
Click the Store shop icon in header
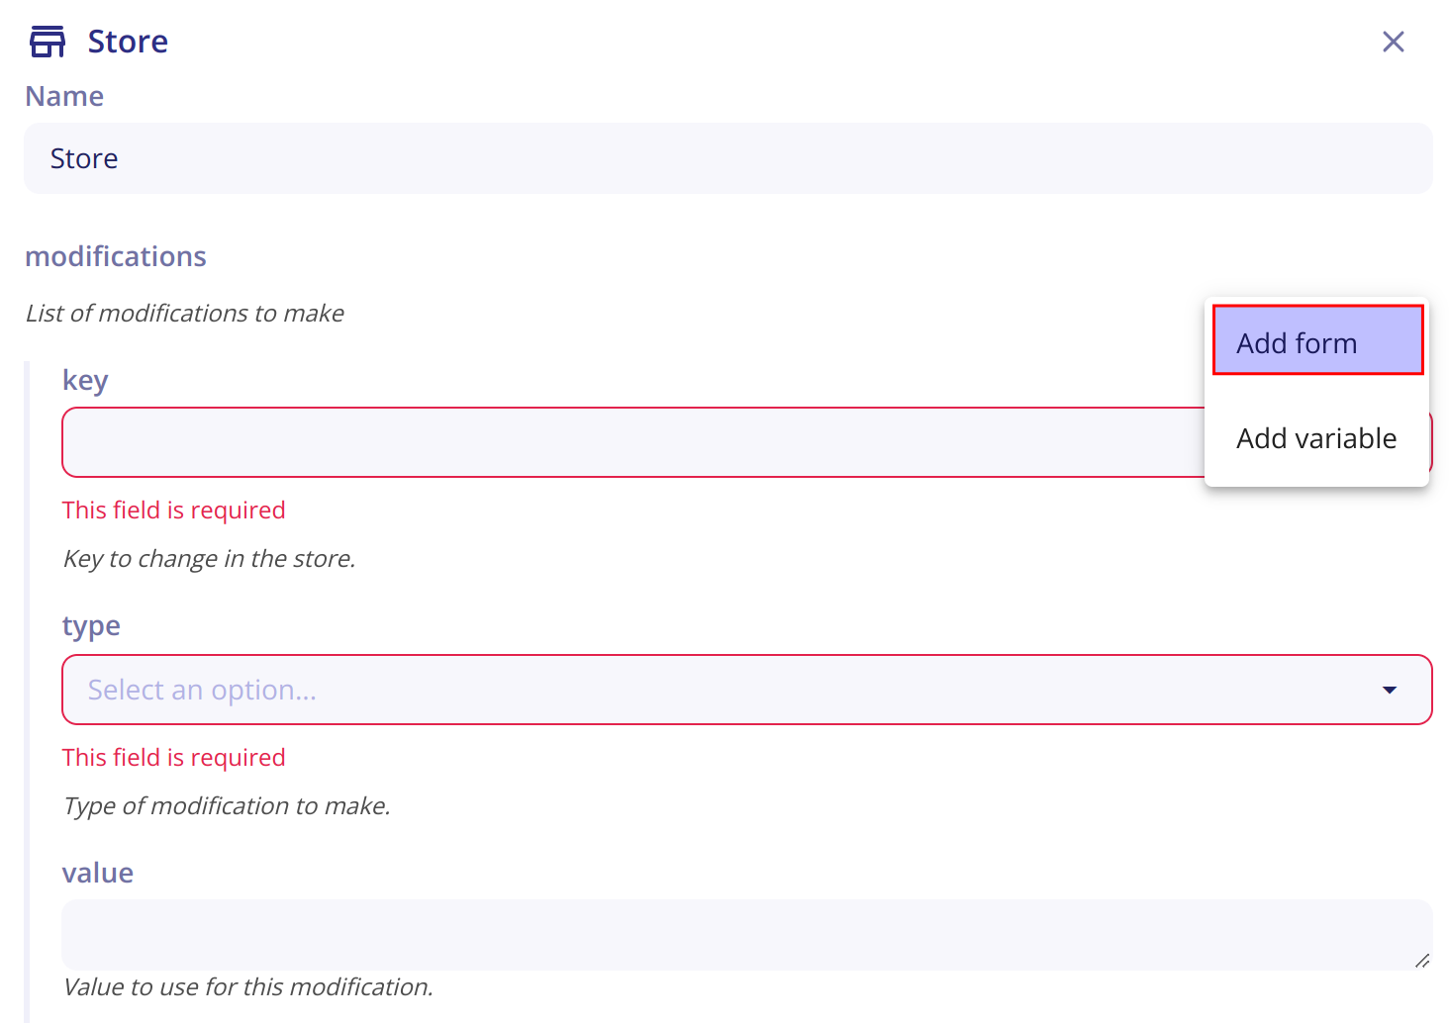pyautogui.click(x=48, y=42)
